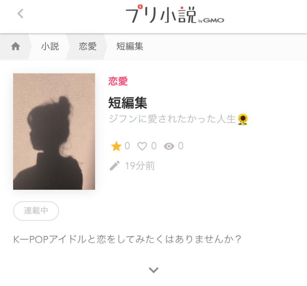Expand the description with the down chevron
The height and width of the screenshot is (286, 307).
[153, 270]
